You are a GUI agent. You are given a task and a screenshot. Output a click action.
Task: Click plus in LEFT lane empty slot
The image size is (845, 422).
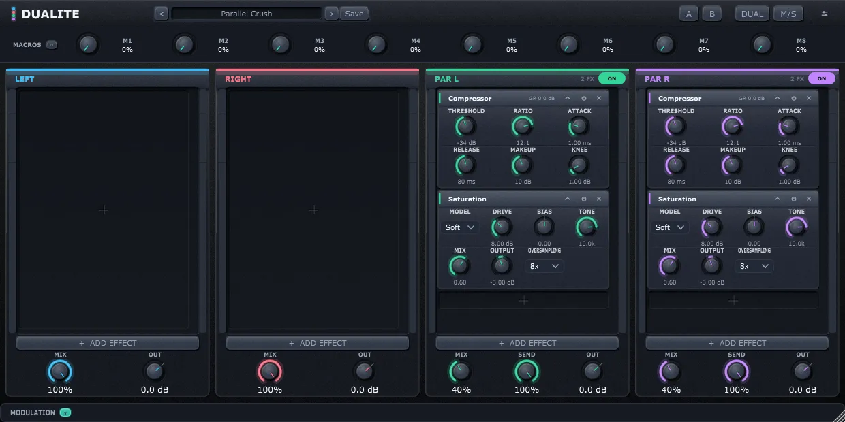point(104,210)
